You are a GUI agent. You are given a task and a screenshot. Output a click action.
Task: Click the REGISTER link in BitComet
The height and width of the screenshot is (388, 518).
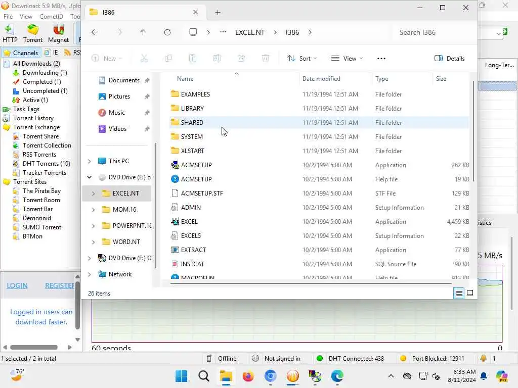[x=60, y=286]
